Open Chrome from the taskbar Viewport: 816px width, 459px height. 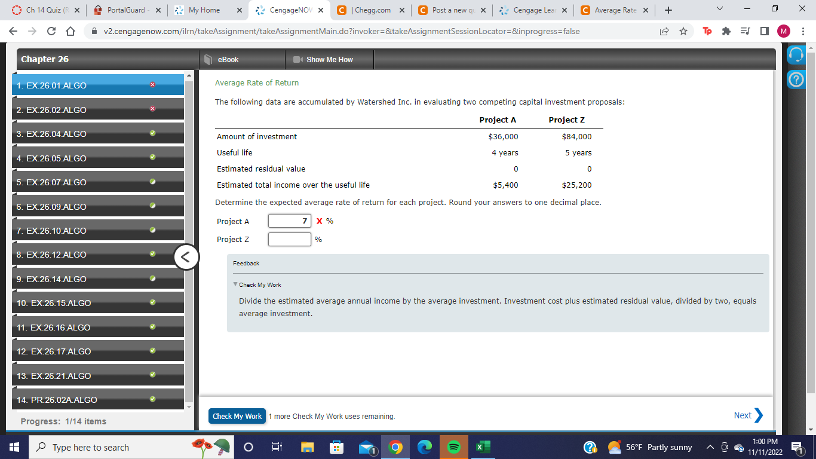tap(395, 447)
